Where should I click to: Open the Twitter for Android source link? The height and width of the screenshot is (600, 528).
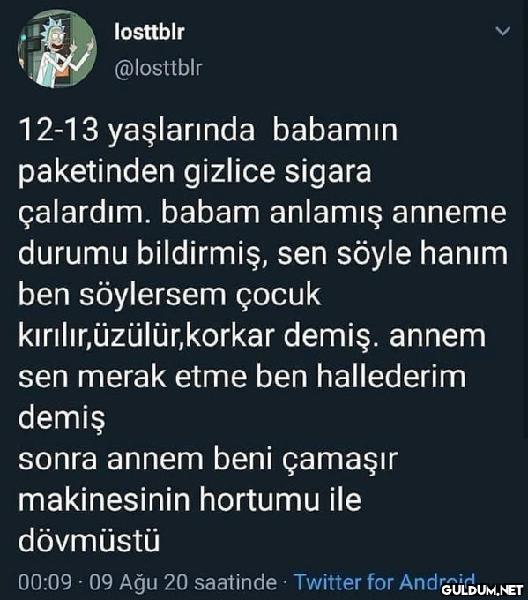385,582
